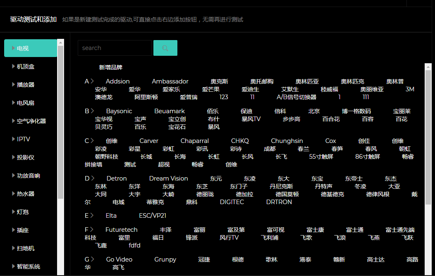Click sidebar scrollbar up arrow
The width and height of the screenshot is (435, 276).
[x=60, y=43]
